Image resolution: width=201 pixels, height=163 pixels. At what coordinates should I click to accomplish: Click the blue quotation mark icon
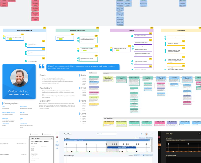click(x=41, y=66)
